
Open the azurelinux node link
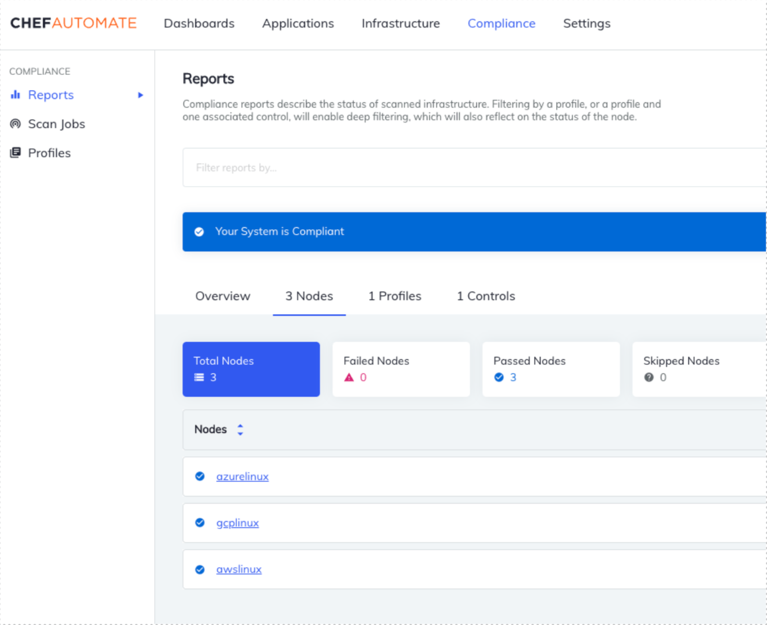point(242,477)
